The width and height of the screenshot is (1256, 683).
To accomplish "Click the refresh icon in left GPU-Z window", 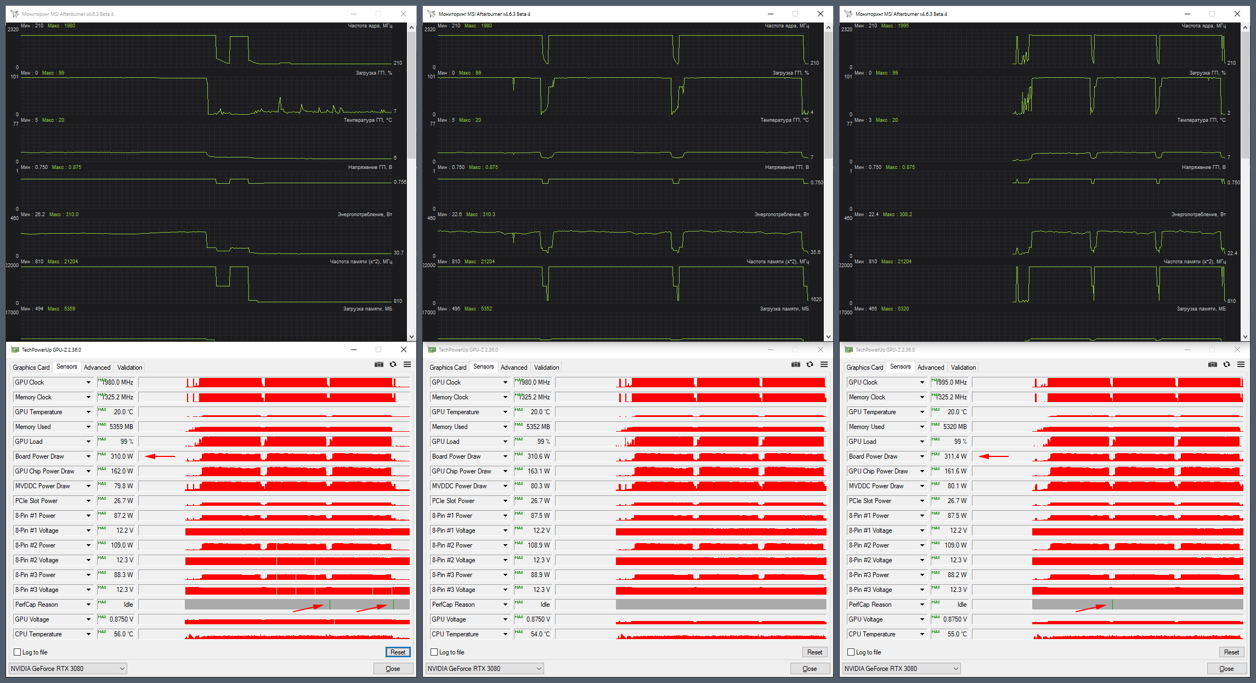I will click(x=393, y=365).
